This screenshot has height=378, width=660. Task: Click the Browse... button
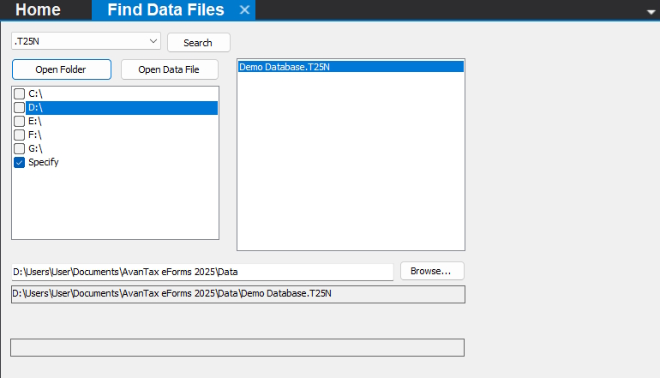431,271
